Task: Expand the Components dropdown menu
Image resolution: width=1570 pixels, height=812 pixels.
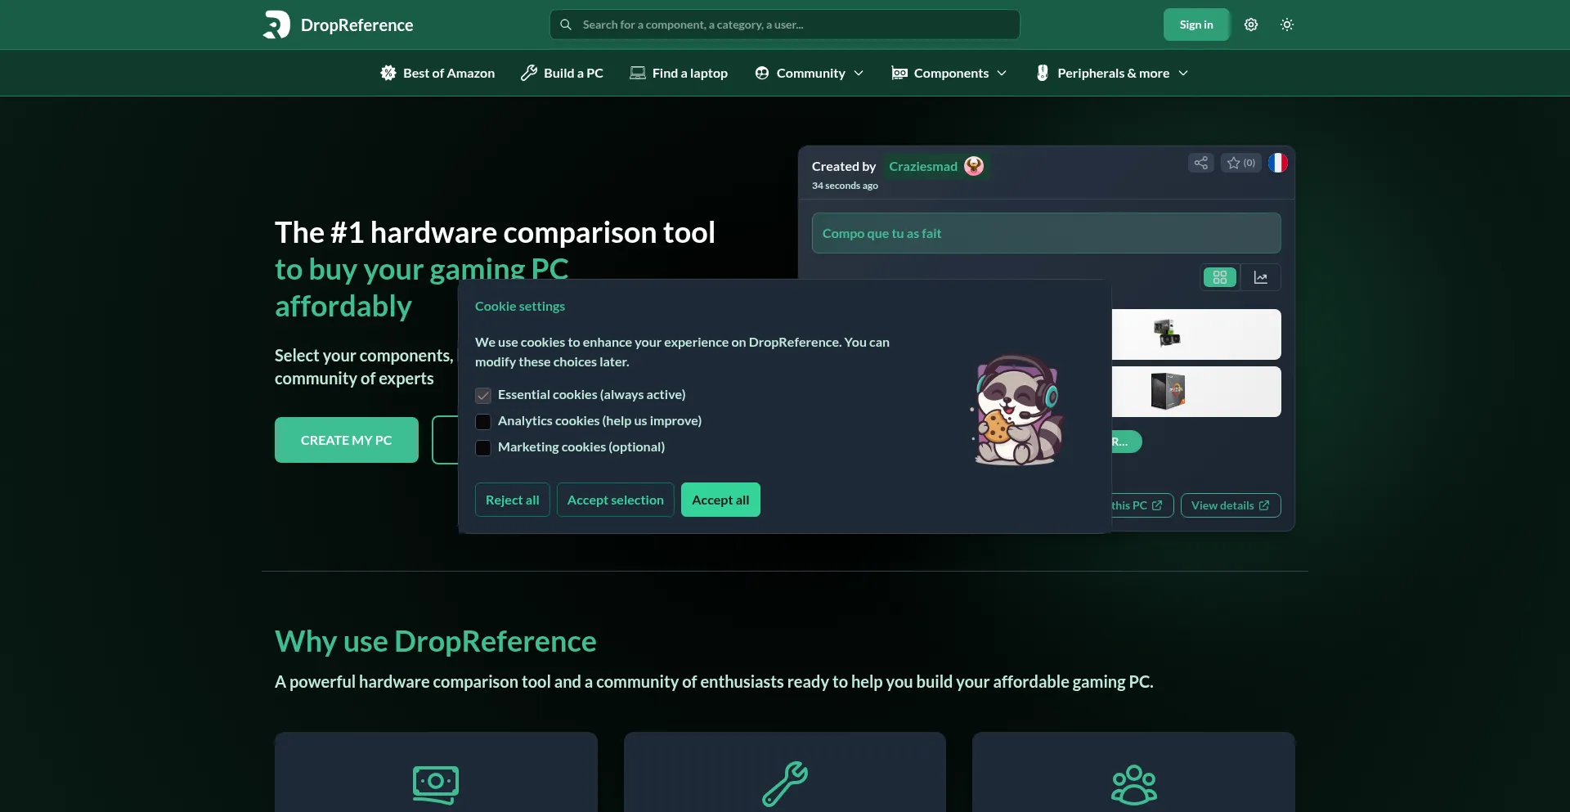Action: pyautogui.click(x=949, y=73)
